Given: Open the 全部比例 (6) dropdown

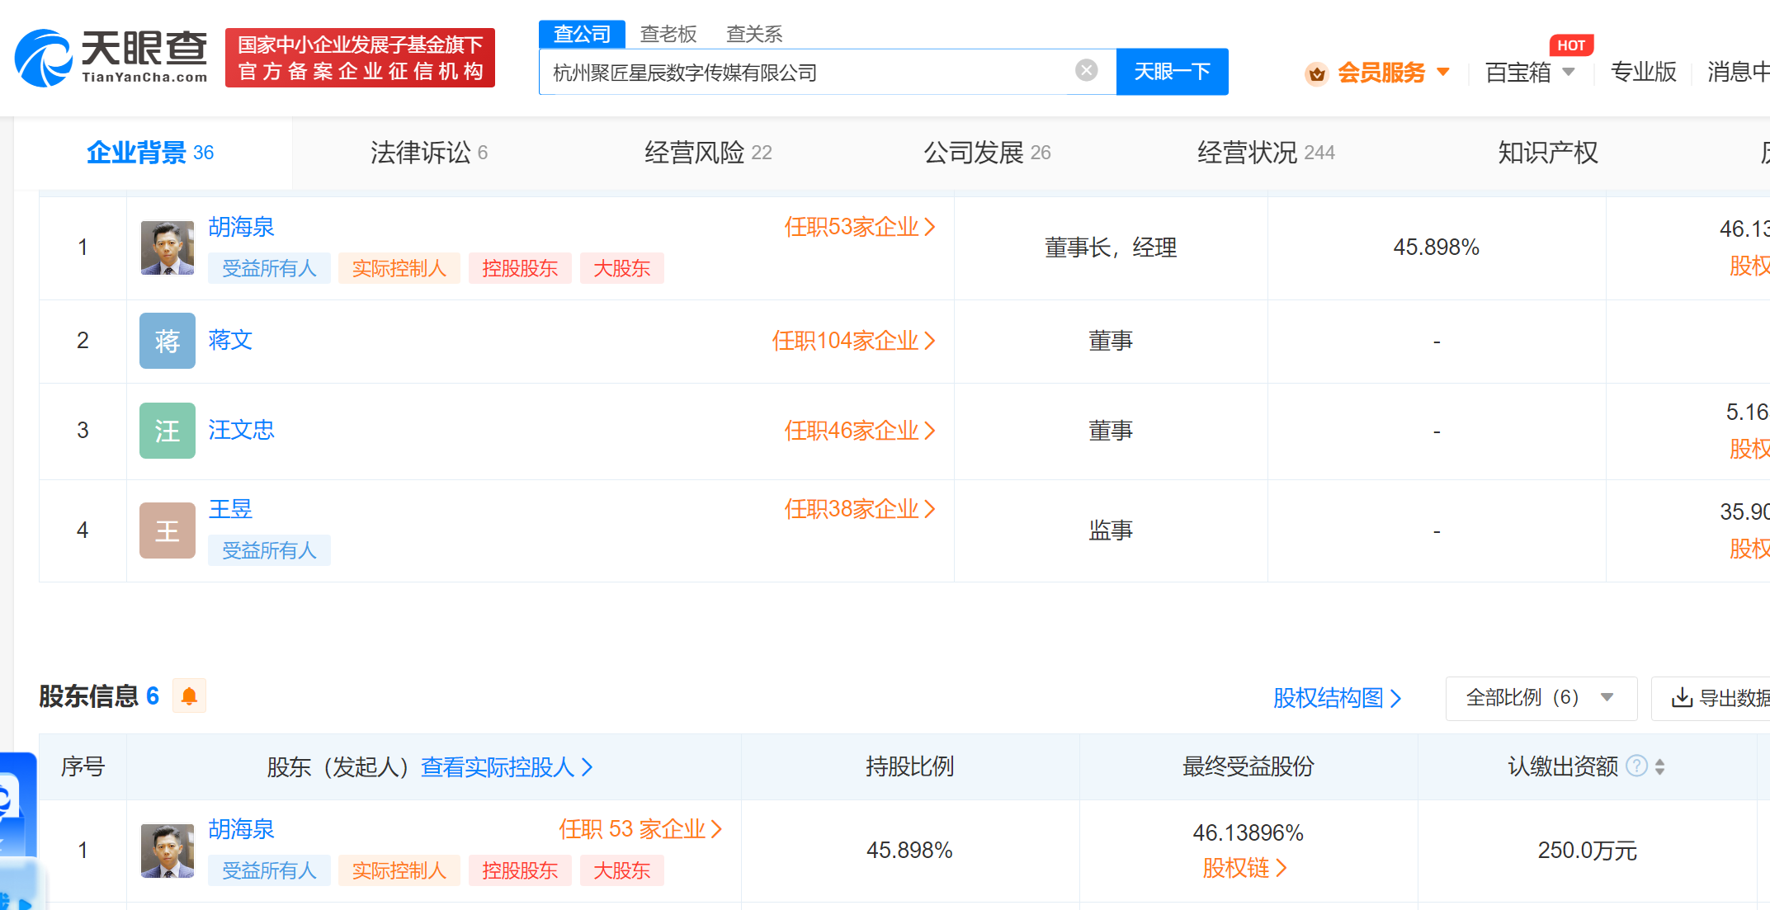Looking at the screenshot, I should (x=1541, y=698).
